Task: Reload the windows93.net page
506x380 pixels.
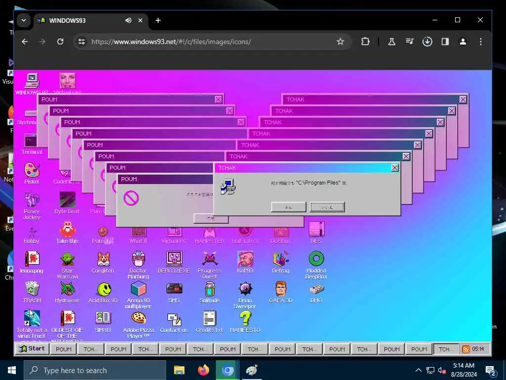Action: pos(60,42)
